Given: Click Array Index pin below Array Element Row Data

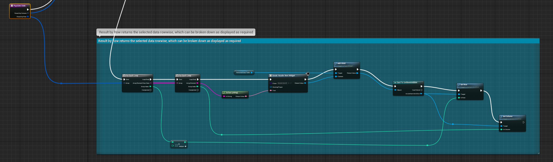Looking at the screenshot, I should click(x=151, y=87).
